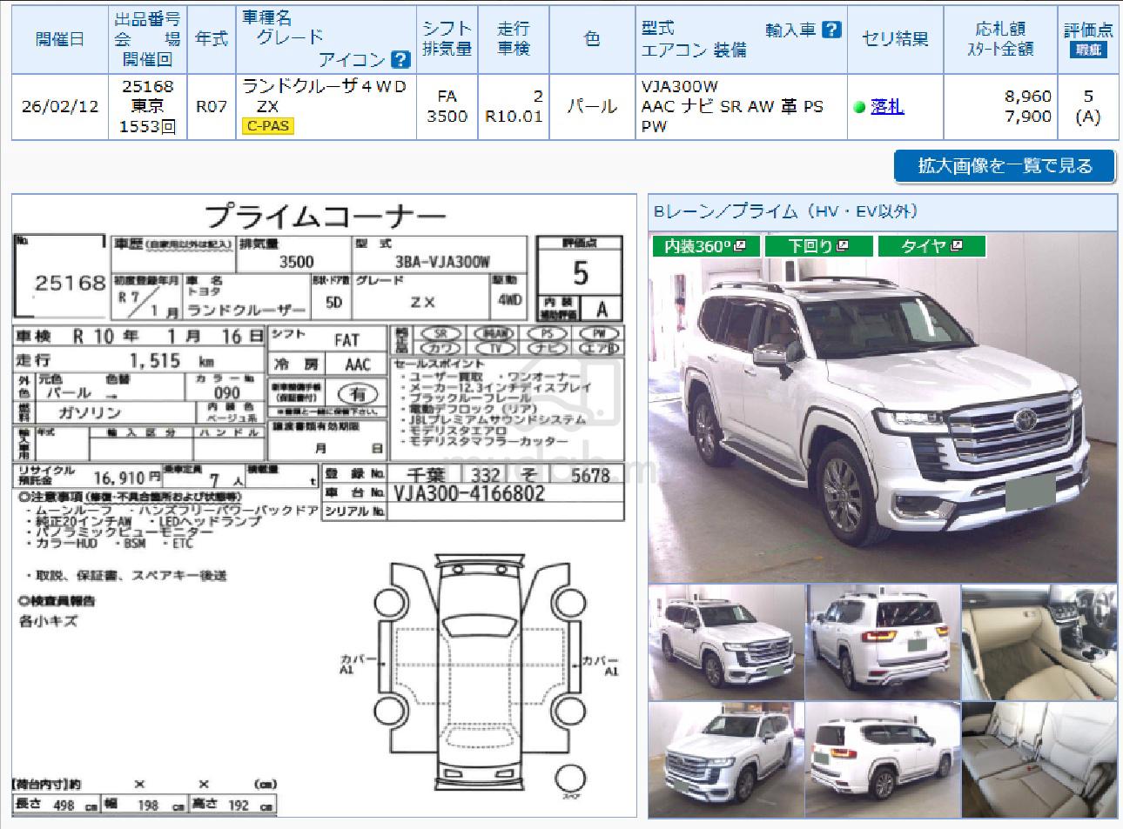Click the help icon beside 輸入車
The height and width of the screenshot is (829, 1123).
(831, 30)
